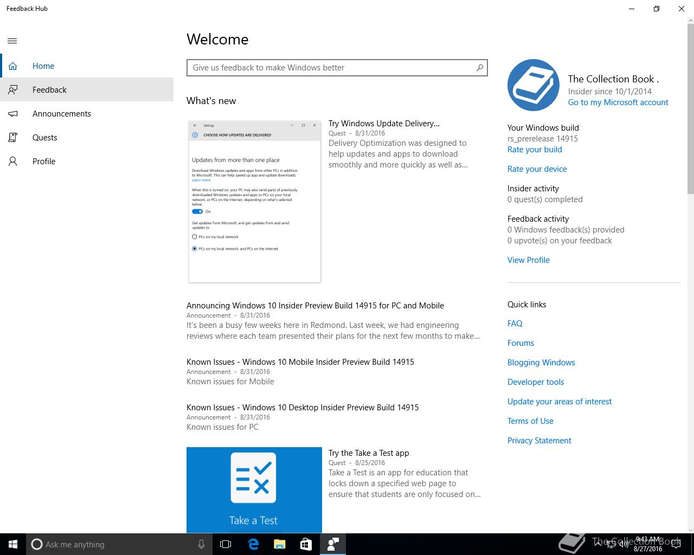Screen dimensions: 694x555
Task: Open Go to my Microsoft account link
Action: click(618, 102)
